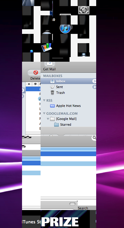
Task: Click the [Google Mail] folder icon
Action: point(52,119)
